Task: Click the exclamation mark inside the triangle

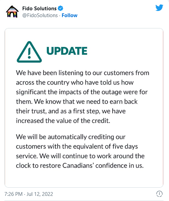Action: pyautogui.click(x=29, y=53)
